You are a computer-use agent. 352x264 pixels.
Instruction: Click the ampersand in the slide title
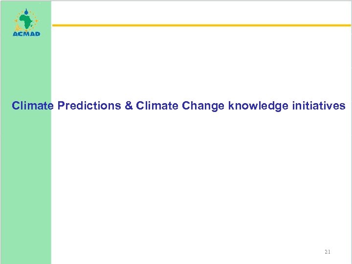[129, 106]
